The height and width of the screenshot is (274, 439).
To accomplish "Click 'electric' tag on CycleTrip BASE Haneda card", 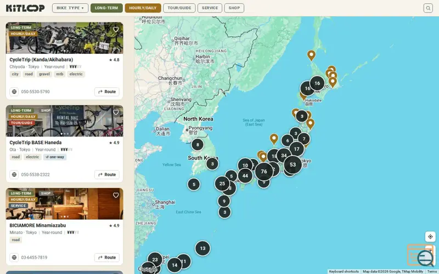I will 32,157.
